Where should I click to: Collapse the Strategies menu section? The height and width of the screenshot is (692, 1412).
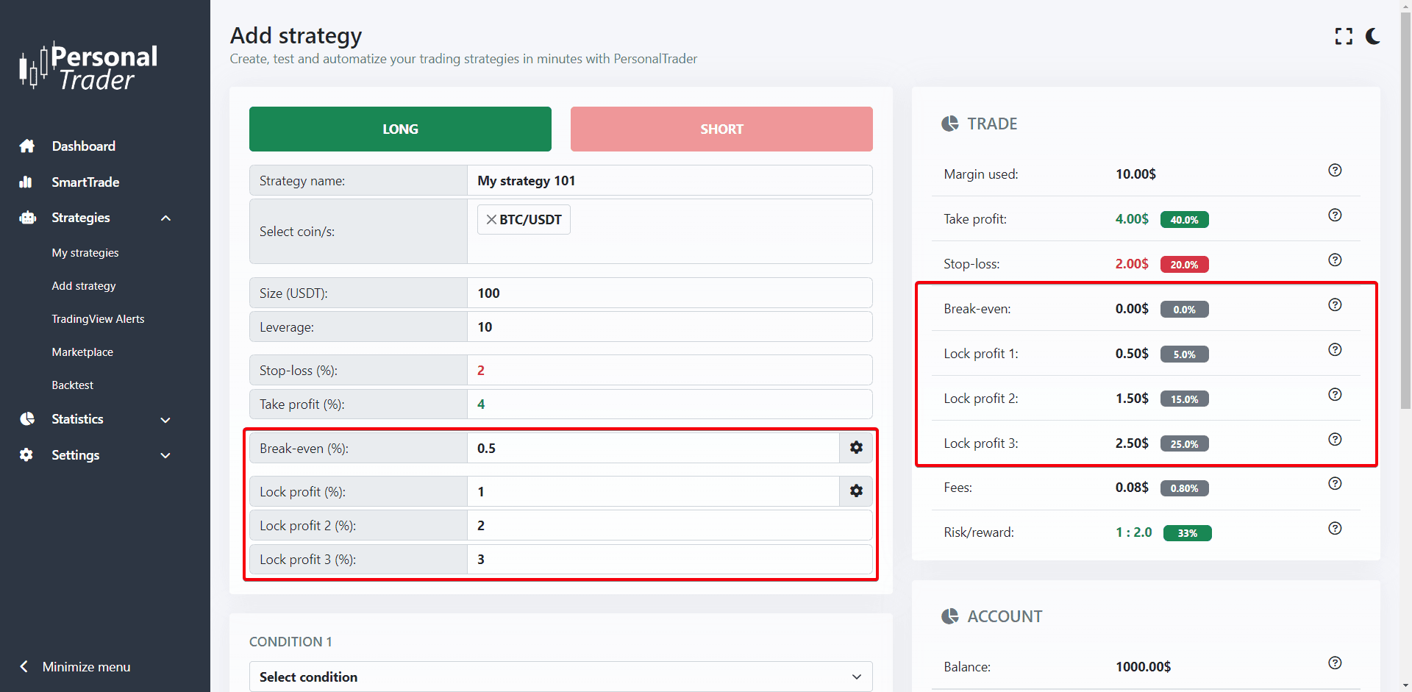coord(165,218)
